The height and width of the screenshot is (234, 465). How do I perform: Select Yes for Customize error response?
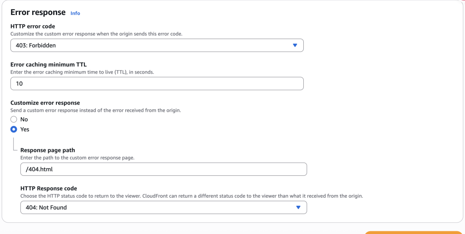click(x=14, y=129)
